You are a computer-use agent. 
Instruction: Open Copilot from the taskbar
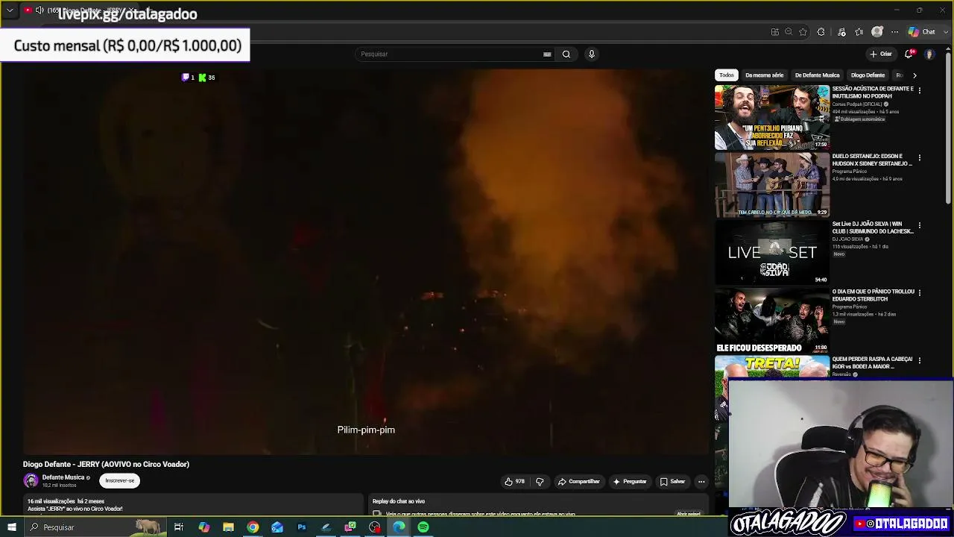(203, 527)
